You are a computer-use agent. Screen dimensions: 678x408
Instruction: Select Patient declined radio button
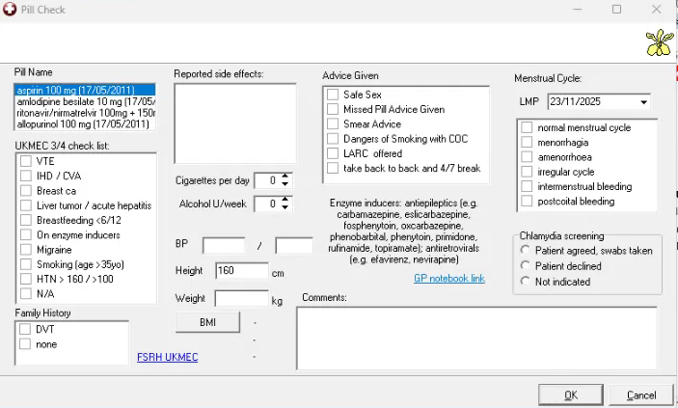[526, 265]
